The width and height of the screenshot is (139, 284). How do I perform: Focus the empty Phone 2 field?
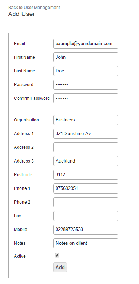86,202
